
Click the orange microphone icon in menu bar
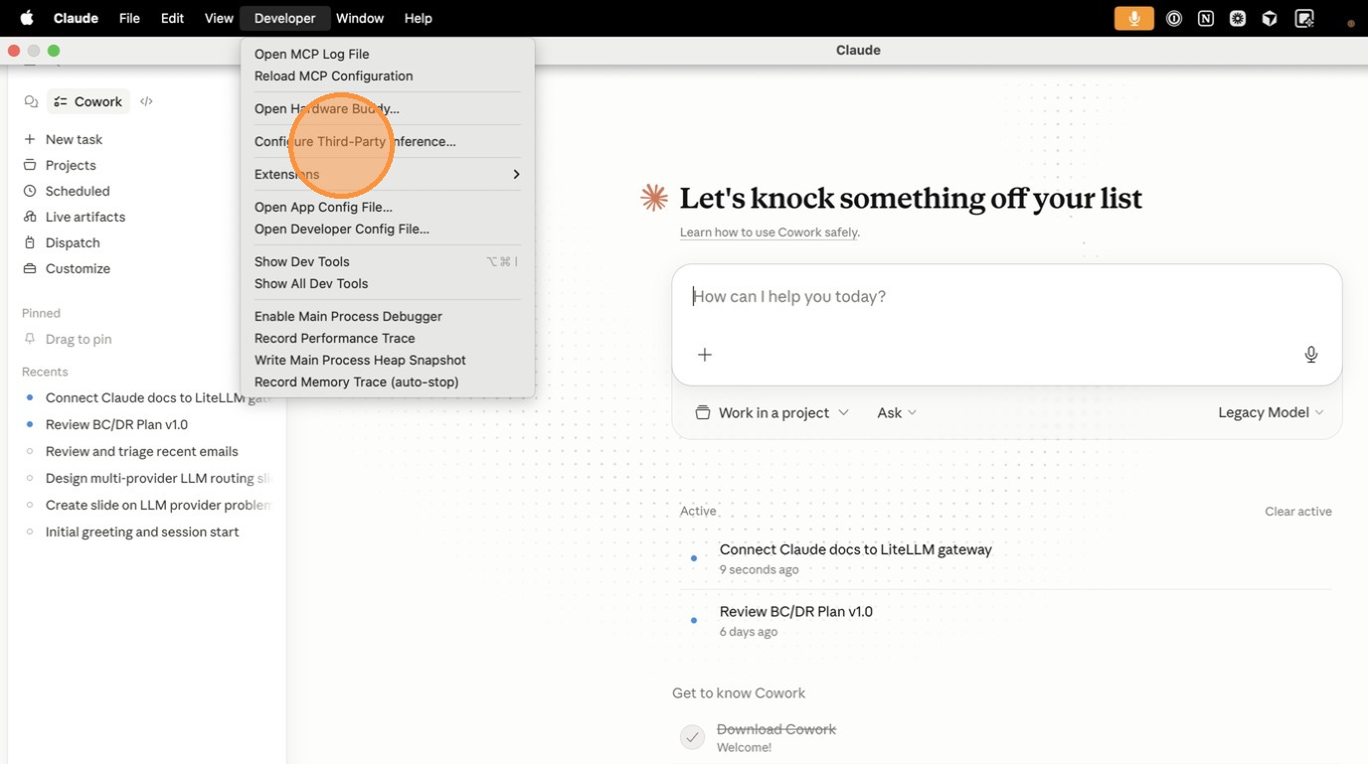coord(1133,18)
